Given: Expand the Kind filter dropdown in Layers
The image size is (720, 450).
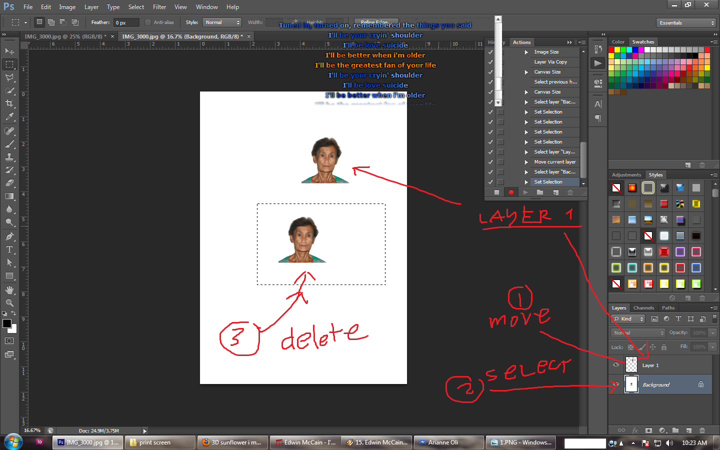Looking at the screenshot, I should [627, 318].
